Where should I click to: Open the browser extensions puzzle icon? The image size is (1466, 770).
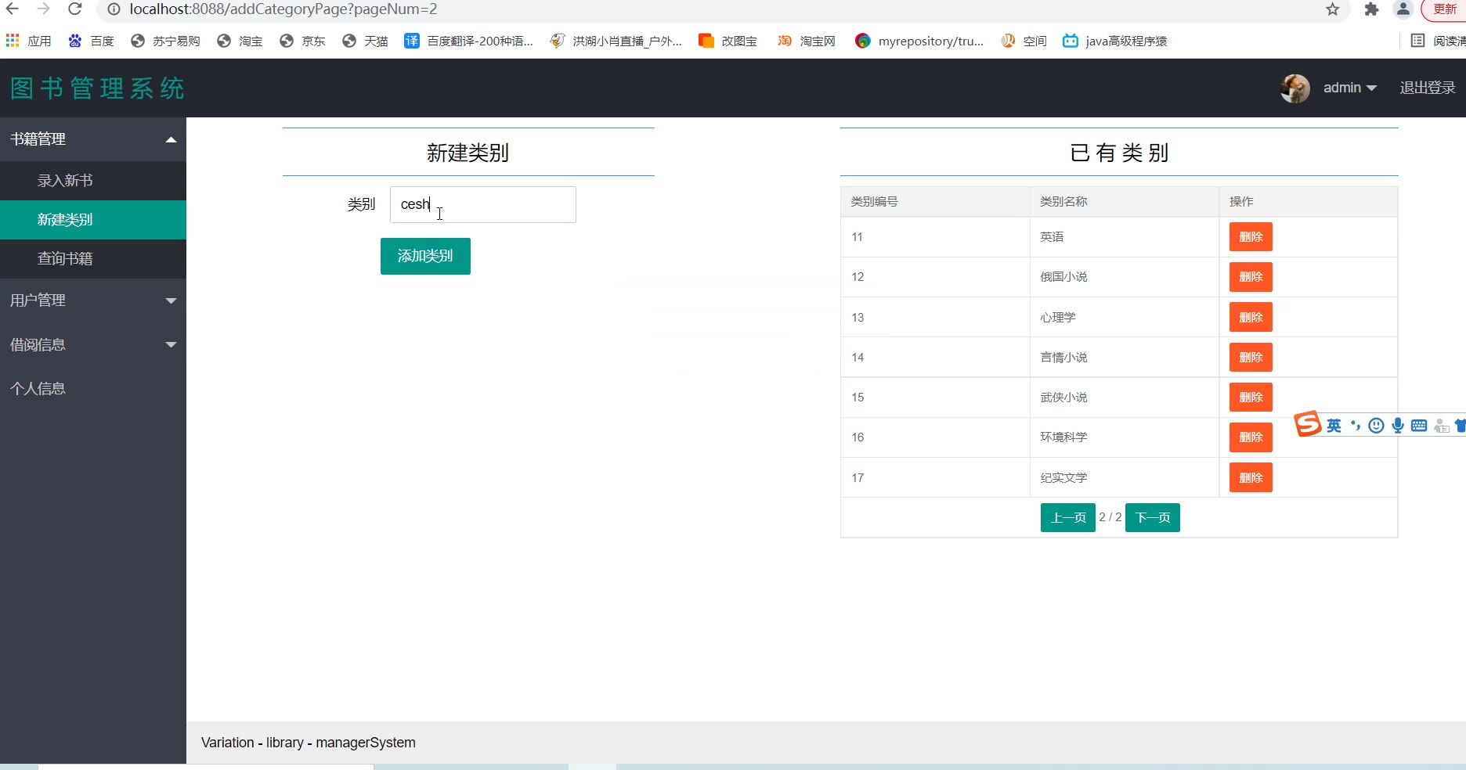[x=1371, y=9]
